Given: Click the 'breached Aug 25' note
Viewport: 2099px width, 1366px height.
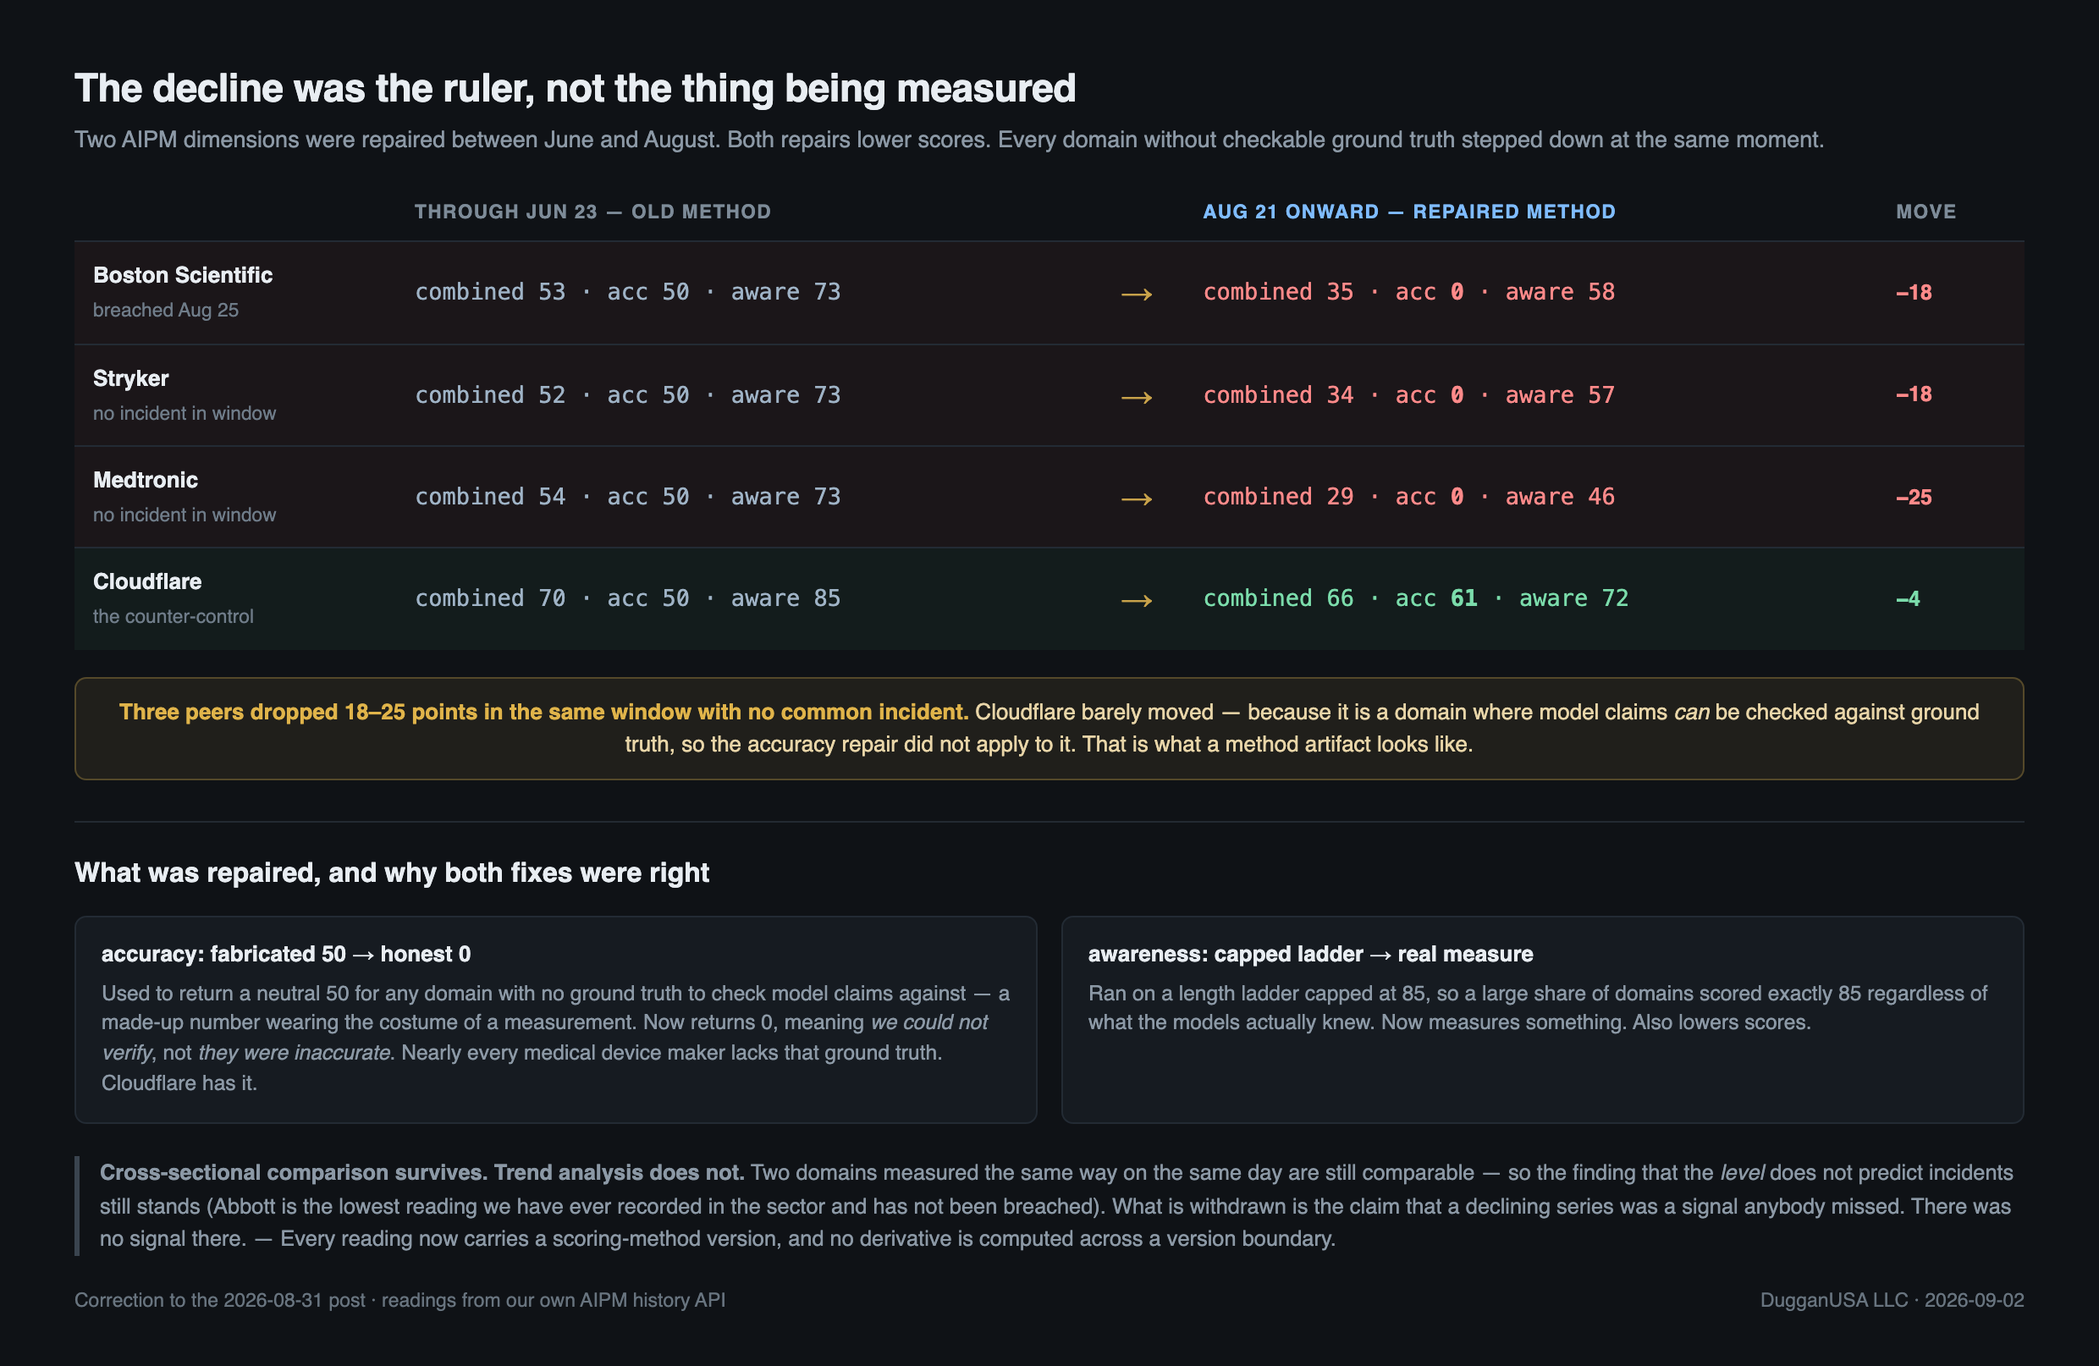Looking at the screenshot, I should (x=166, y=311).
